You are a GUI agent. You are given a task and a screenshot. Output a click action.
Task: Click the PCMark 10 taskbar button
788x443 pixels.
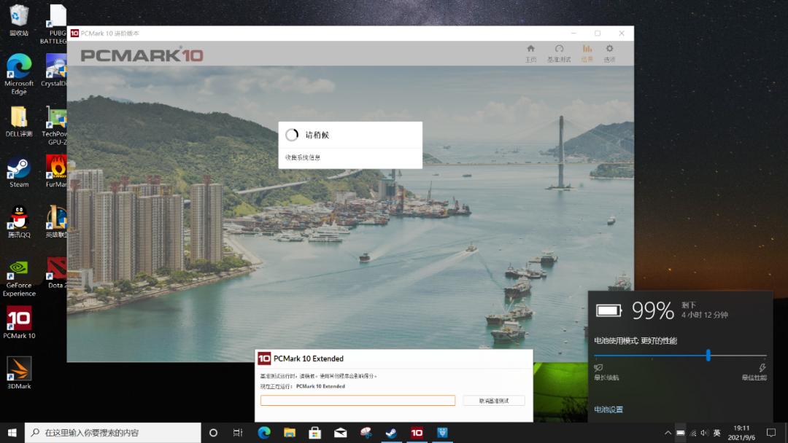coord(417,433)
